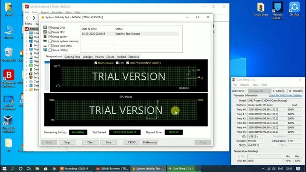The height and width of the screenshot is (172, 306).
Task: Open AIDA64 Favorites menu
Action: pyautogui.click(x=57, y=12)
